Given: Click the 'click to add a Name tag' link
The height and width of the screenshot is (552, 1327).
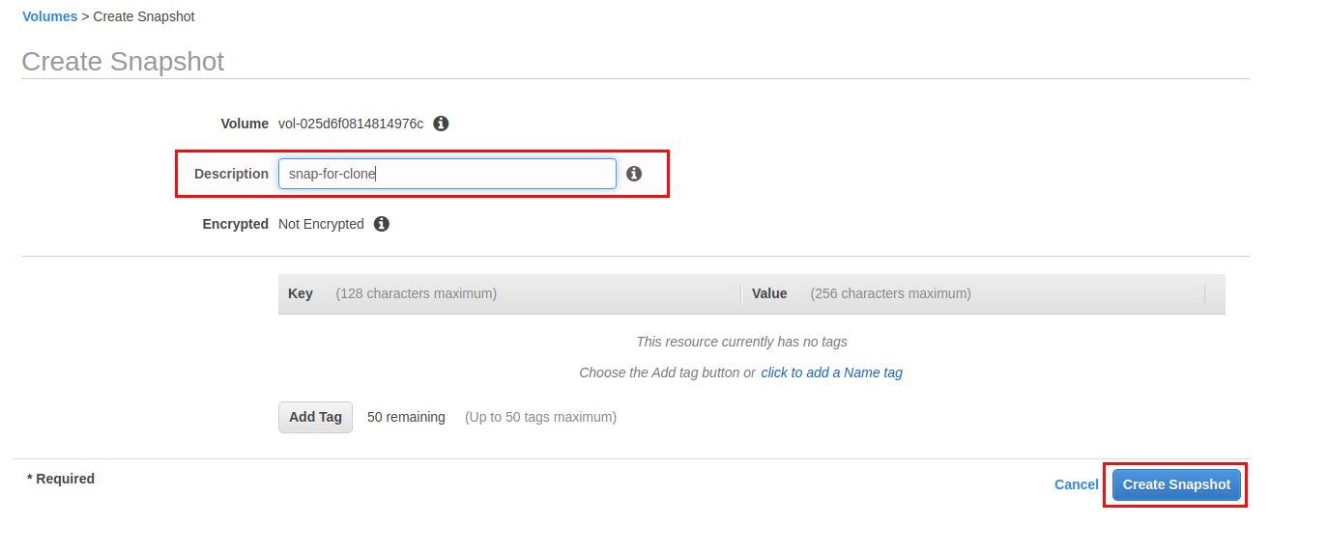Looking at the screenshot, I should (832, 373).
